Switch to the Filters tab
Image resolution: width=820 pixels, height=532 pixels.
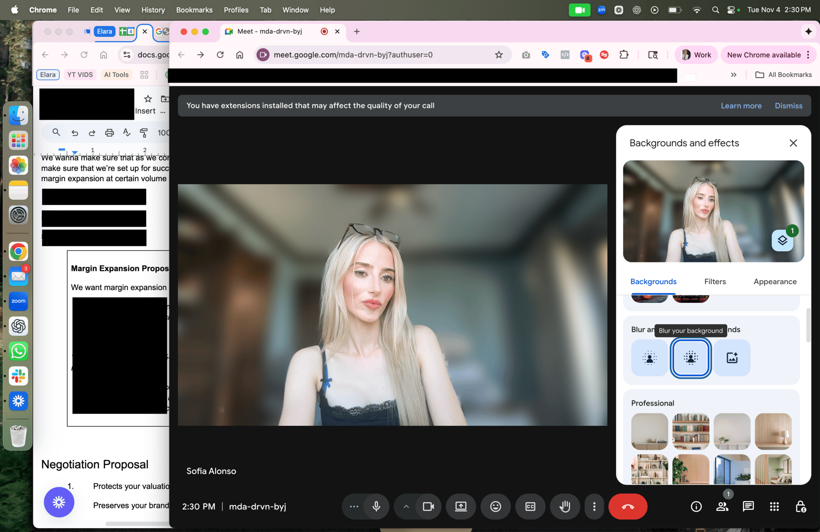[x=715, y=282]
